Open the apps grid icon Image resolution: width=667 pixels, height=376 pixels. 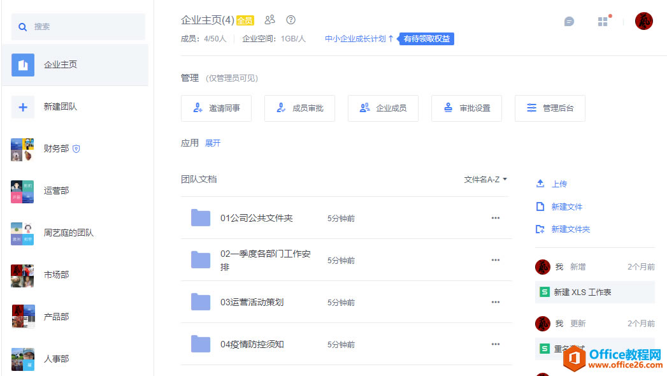coord(603,22)
